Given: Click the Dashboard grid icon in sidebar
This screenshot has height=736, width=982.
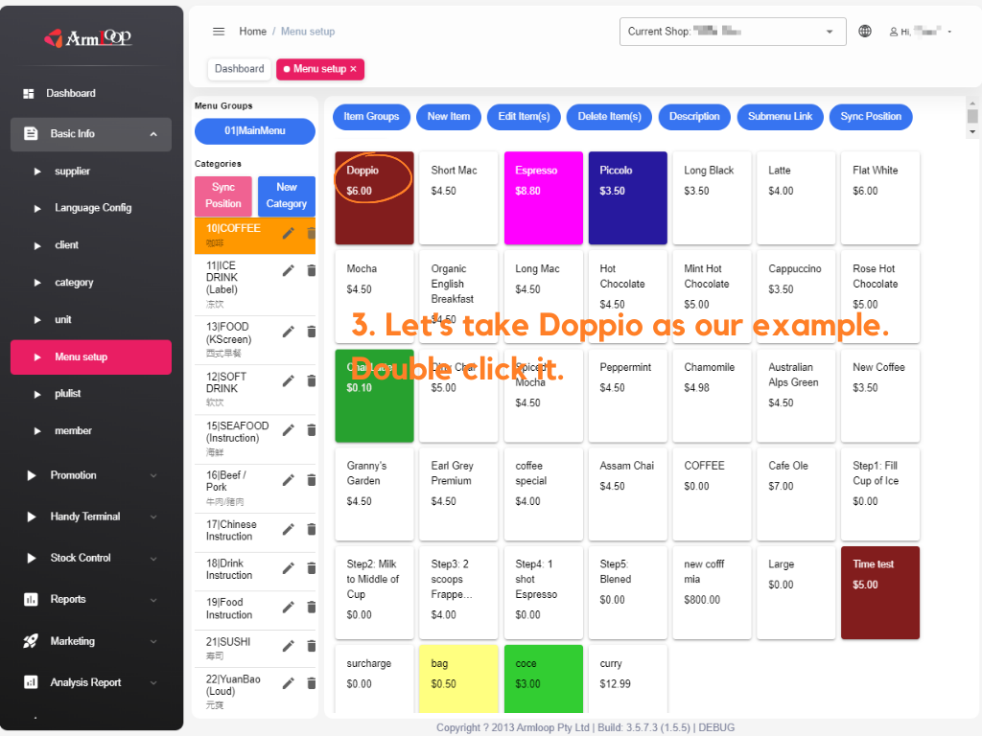Looking at the screenshot, I should [x=30, y=94].
